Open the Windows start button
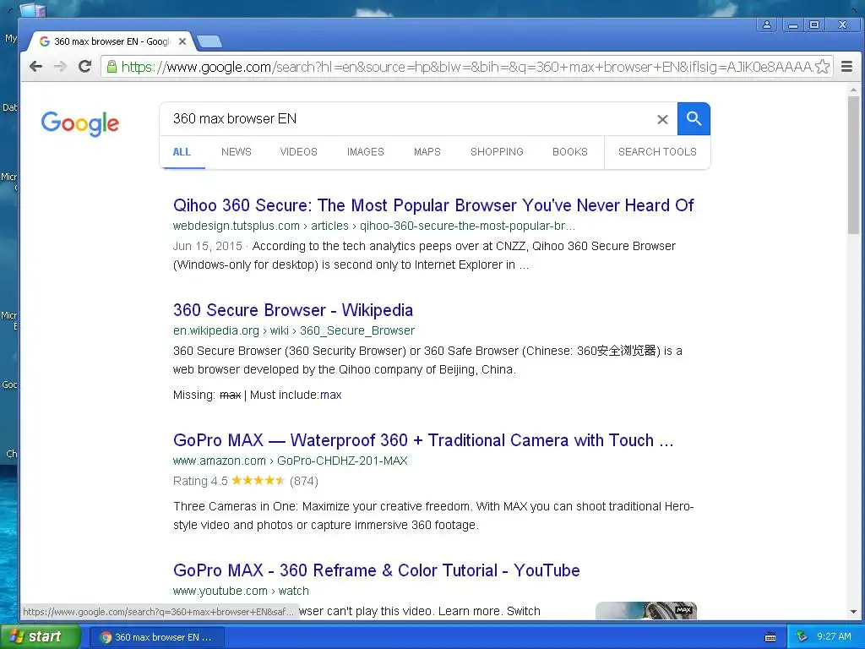The height and width of the screenshot is (649, 865). coord(40,637)
